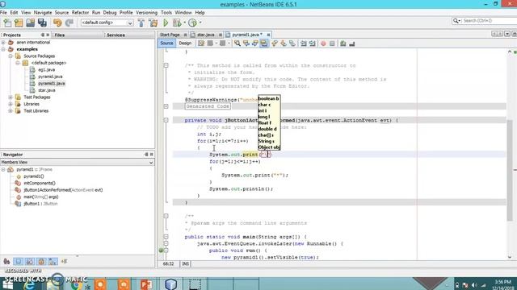Toggle Show Inner Classes filter in Navigator
Image resolution: width=517 pixels, height=290 pixels.
point(53,262)
